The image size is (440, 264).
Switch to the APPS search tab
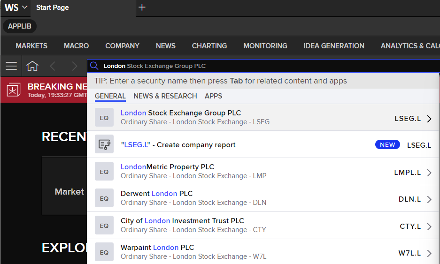[213, 96]
